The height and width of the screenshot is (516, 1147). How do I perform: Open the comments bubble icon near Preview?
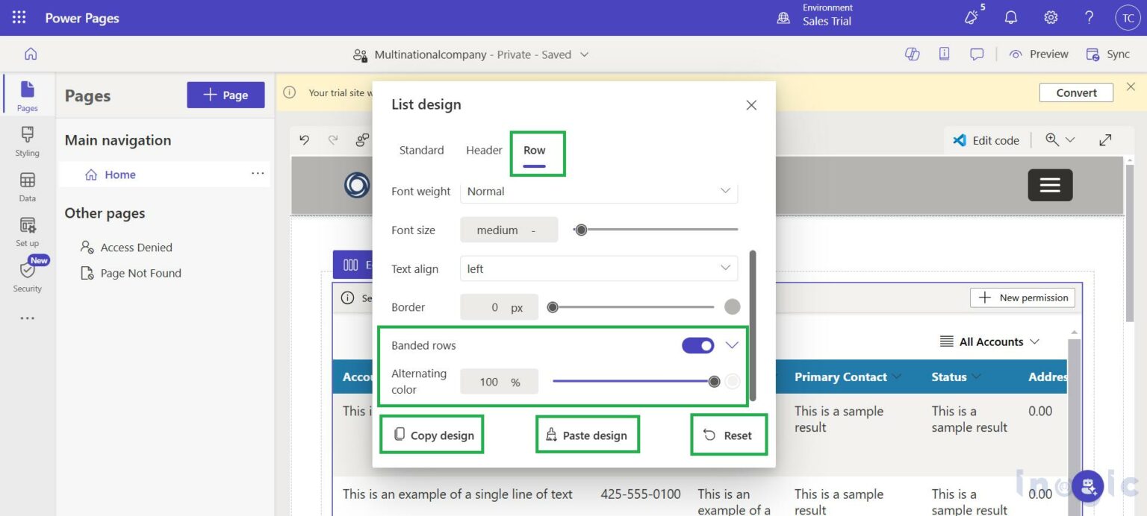point(977,54)
